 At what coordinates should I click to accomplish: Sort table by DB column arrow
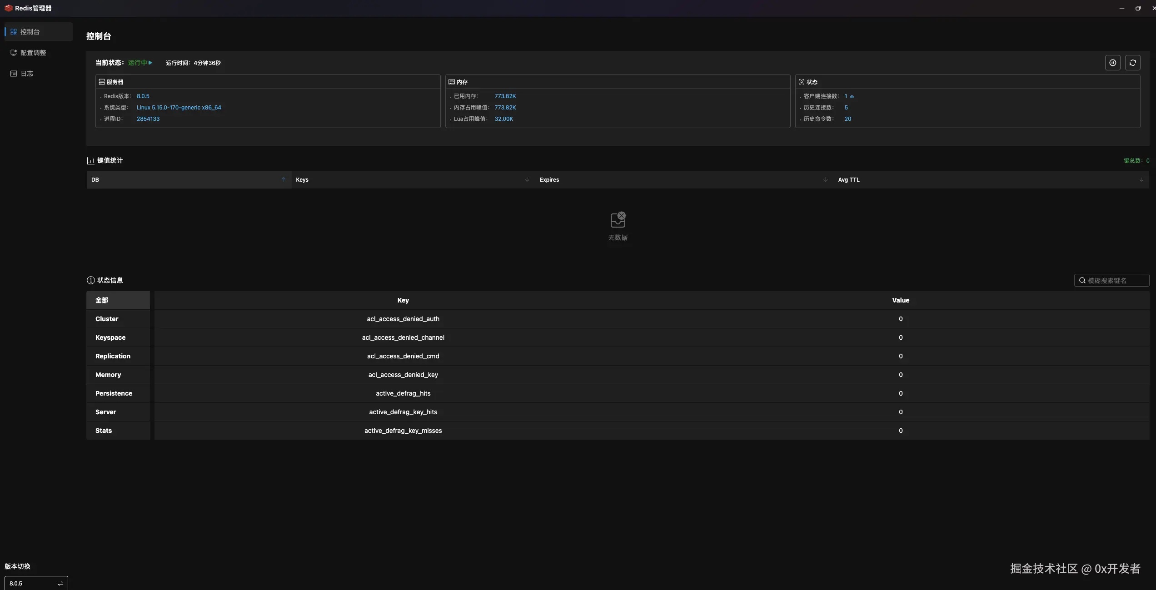tap(284, 180)
